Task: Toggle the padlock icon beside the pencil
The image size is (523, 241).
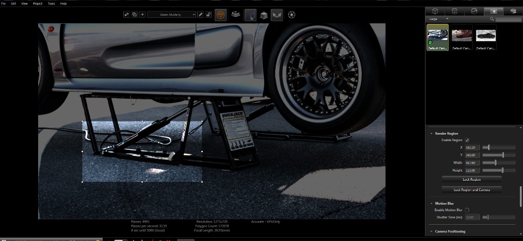Action: click(209, 15)
